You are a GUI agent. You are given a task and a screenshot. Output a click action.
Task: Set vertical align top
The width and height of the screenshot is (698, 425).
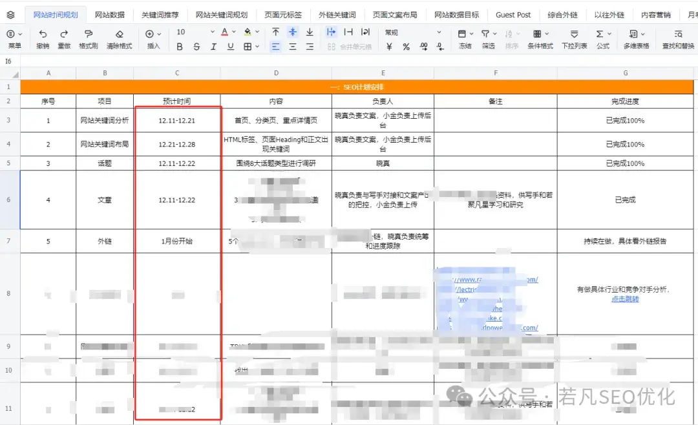pos(275,32)
